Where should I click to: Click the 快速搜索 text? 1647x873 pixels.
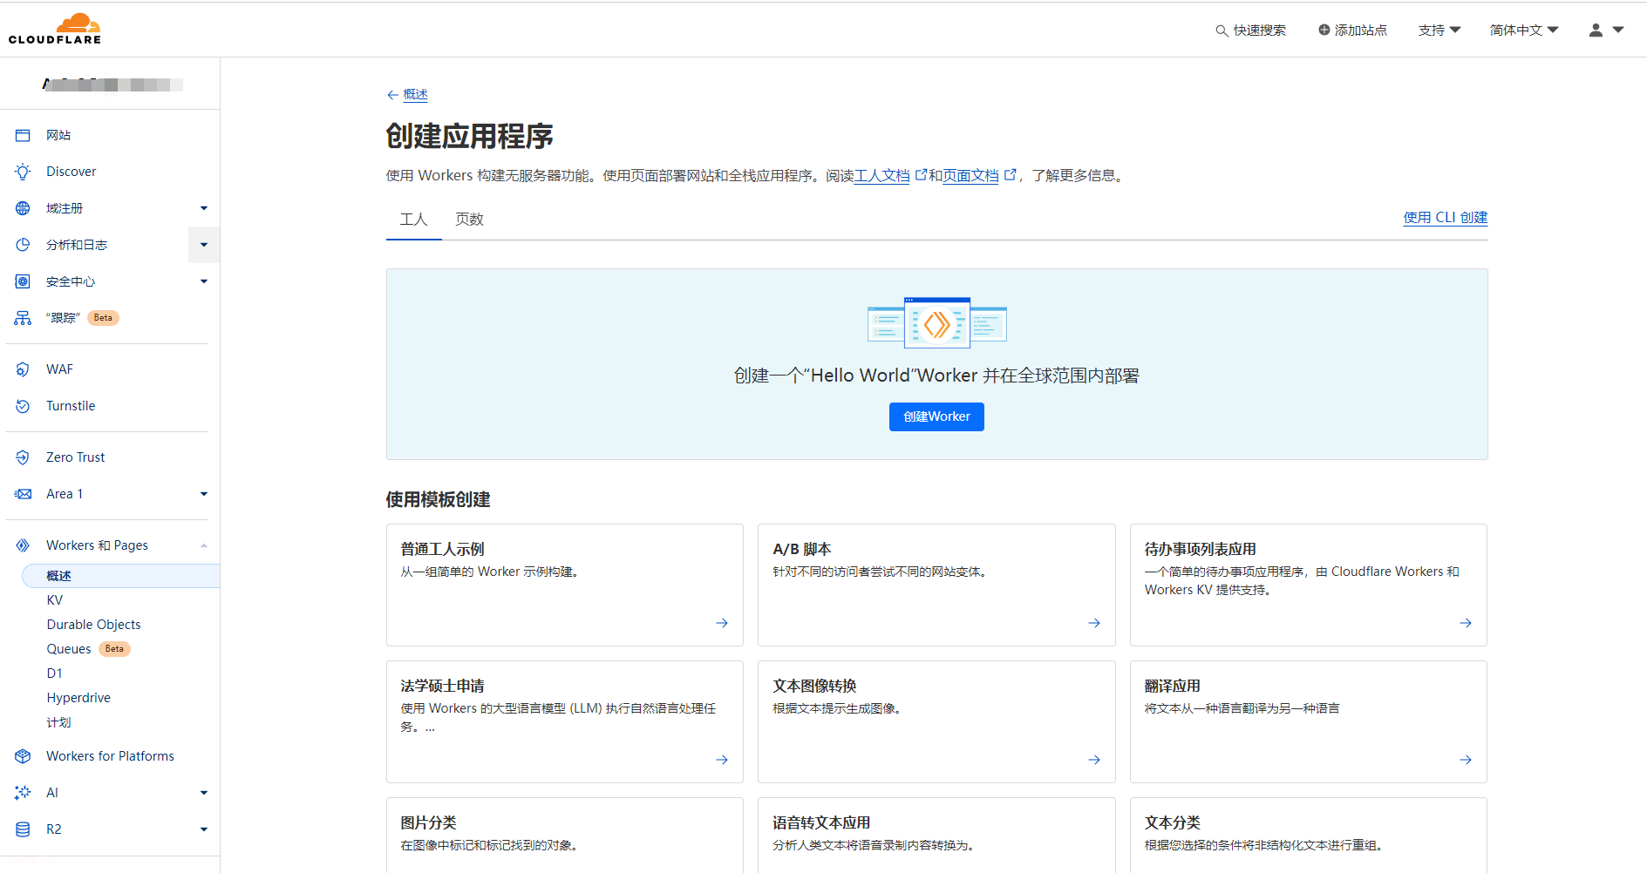click(x=1260, y=30)
